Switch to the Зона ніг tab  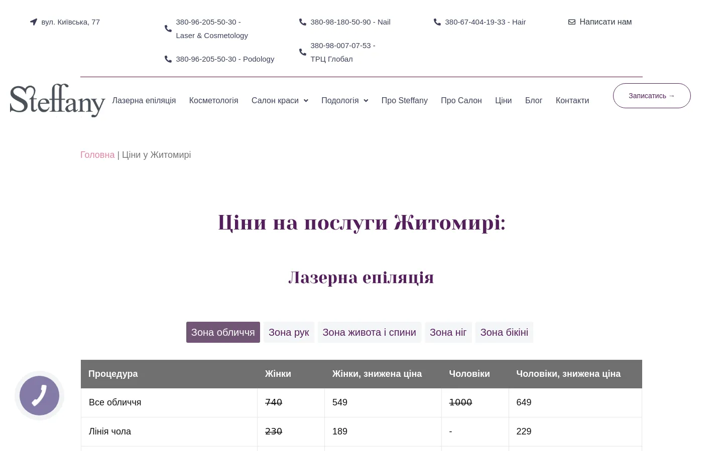tap(448, 332)
